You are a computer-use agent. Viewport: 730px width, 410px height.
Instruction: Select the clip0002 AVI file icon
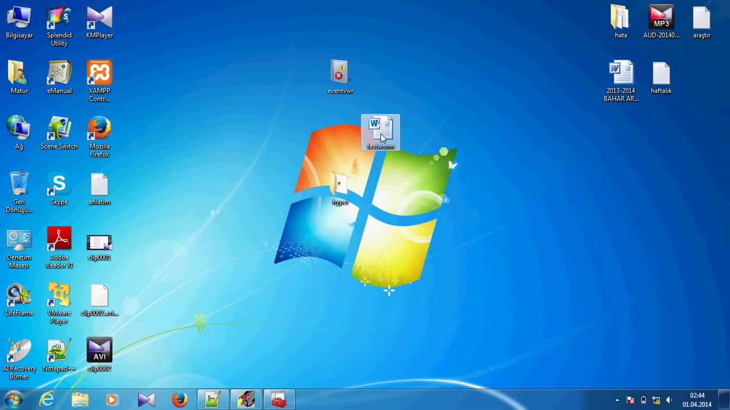coord(99,356)
